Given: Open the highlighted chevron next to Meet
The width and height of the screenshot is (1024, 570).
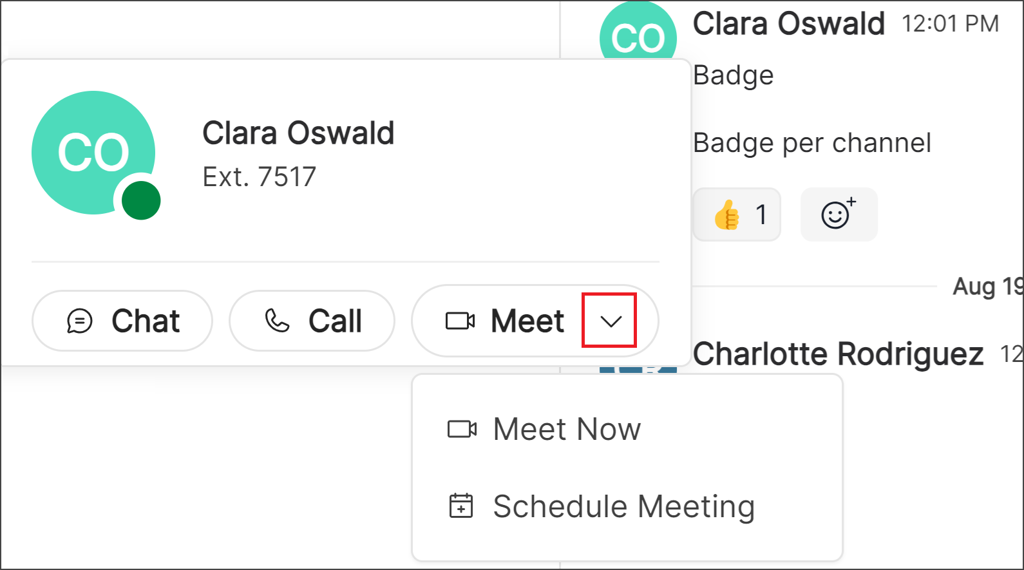Looking at the screenshot, I should point(609,321).
